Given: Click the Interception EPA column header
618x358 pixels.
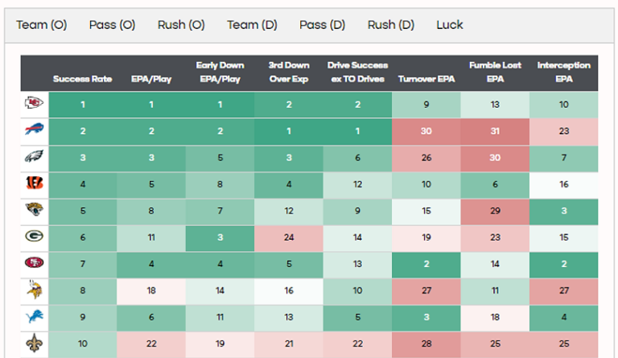Looking at the screenshot, I should coord(563,72).
